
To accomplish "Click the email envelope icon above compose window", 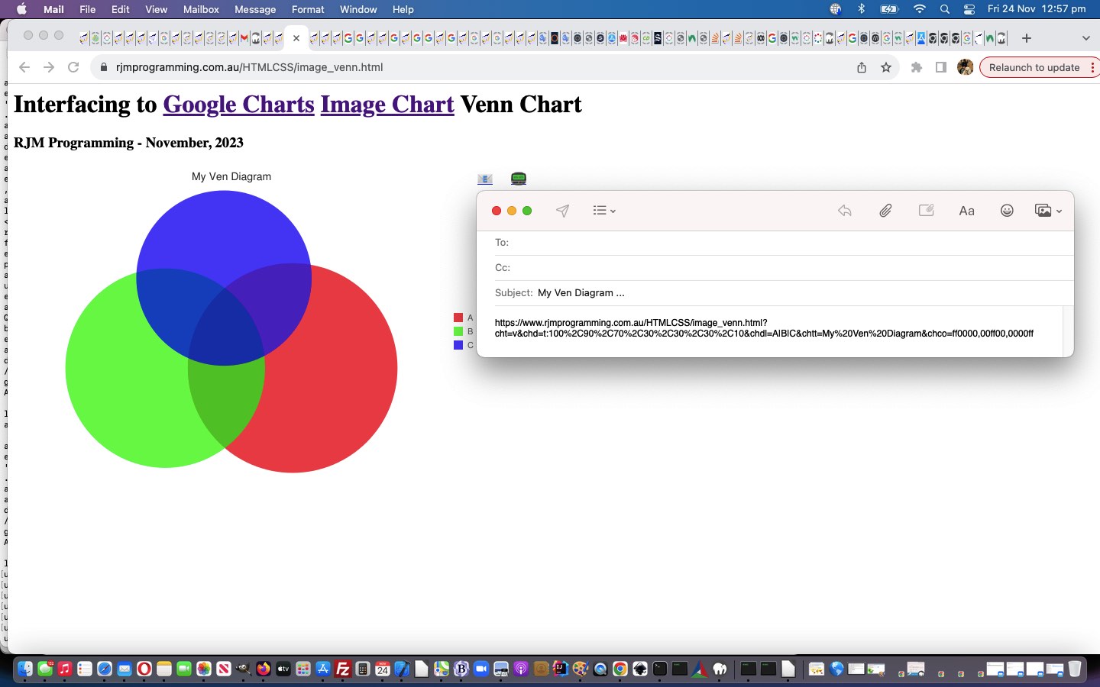I will pyautogui.click(x=484, y=179).
